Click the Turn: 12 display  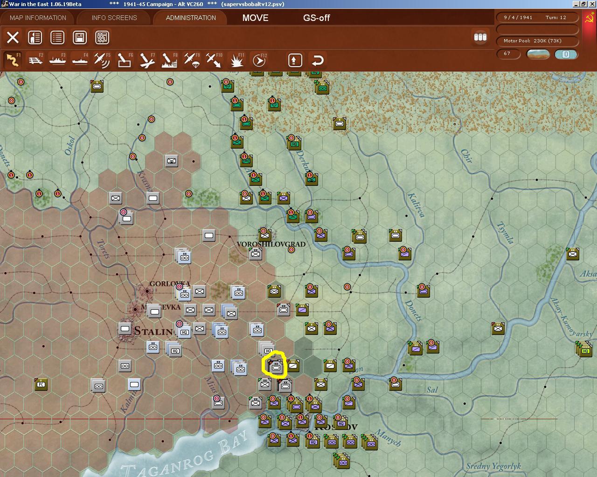pos(555,17)
